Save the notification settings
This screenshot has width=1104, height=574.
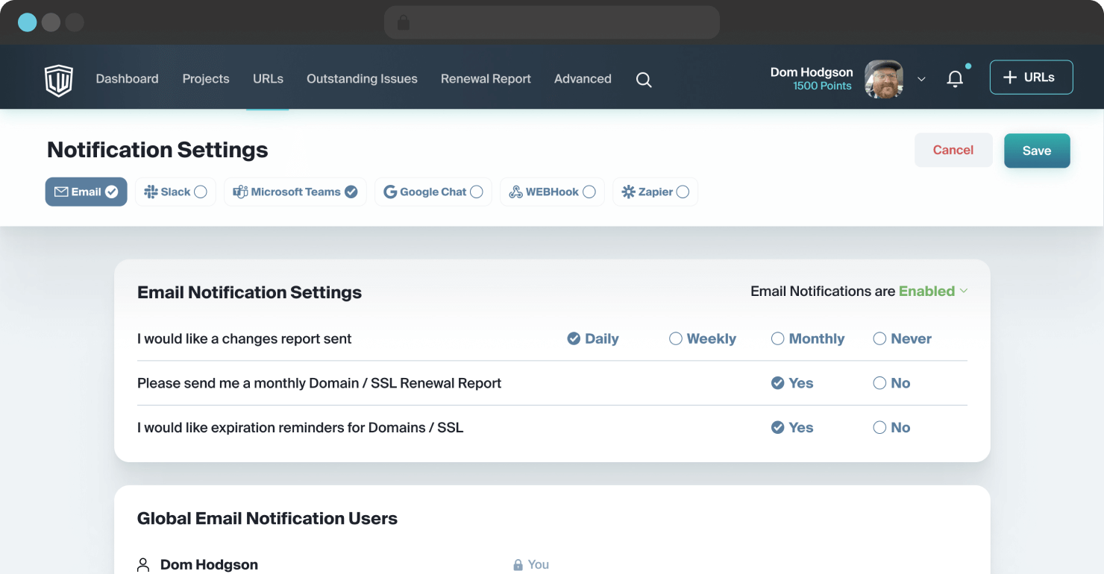click(x=1037, y=151)
